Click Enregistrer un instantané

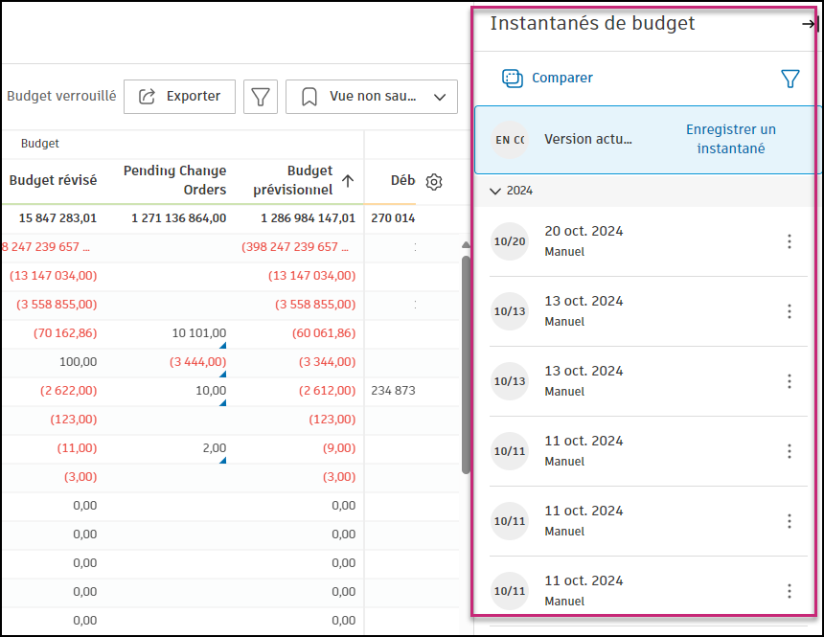[x=731, y=139]
